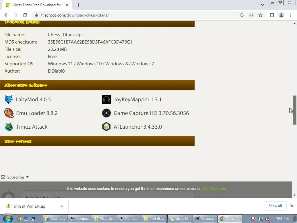Click the Emu Loader icon

pyautogui.click(x=9, y=113)
